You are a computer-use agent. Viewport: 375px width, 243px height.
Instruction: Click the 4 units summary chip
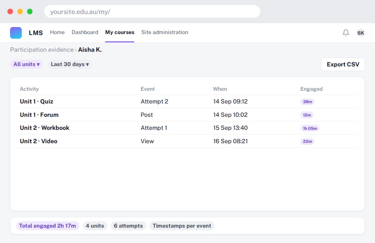pyautogui.click(x=95, y=226)
